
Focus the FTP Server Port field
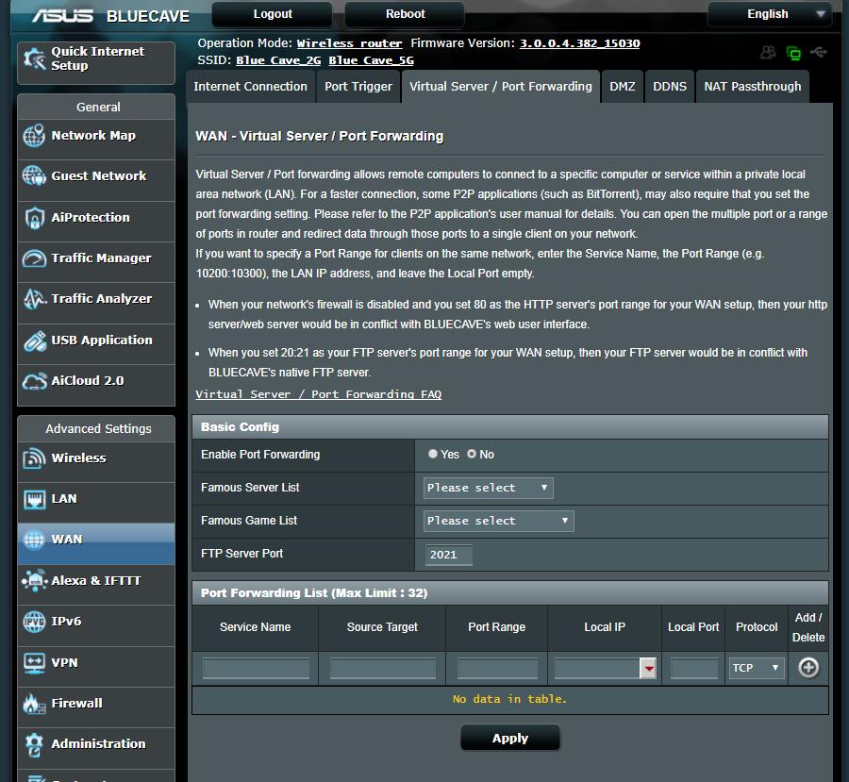click(448, 555)
